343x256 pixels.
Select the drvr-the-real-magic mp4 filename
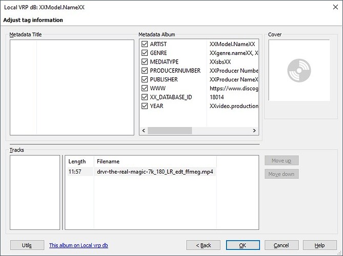click(x=155, y=172)
